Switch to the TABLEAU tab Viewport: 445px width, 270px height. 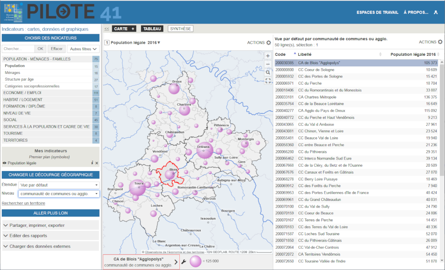coord(152,29)
